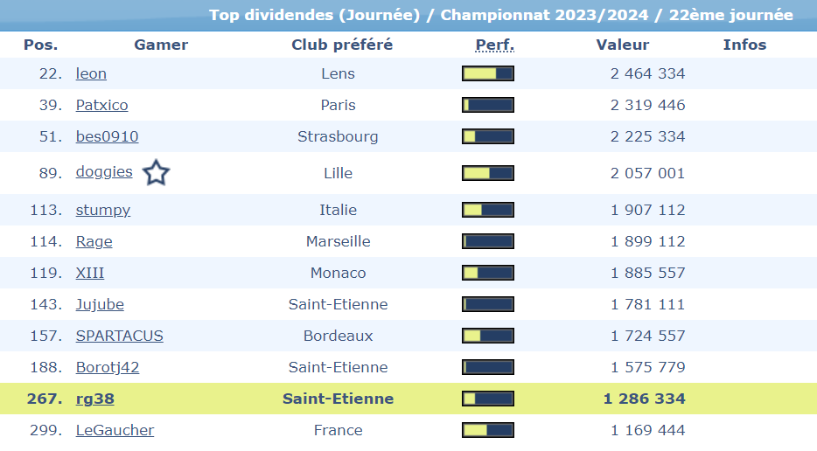Click the star icon next to doggies
This screenshot has height=451, width=817.
click(156, 173)
